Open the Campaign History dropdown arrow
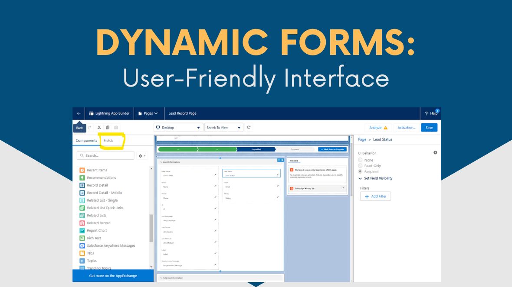Screen dimensions: 512x287 click(x=343, y=188)
